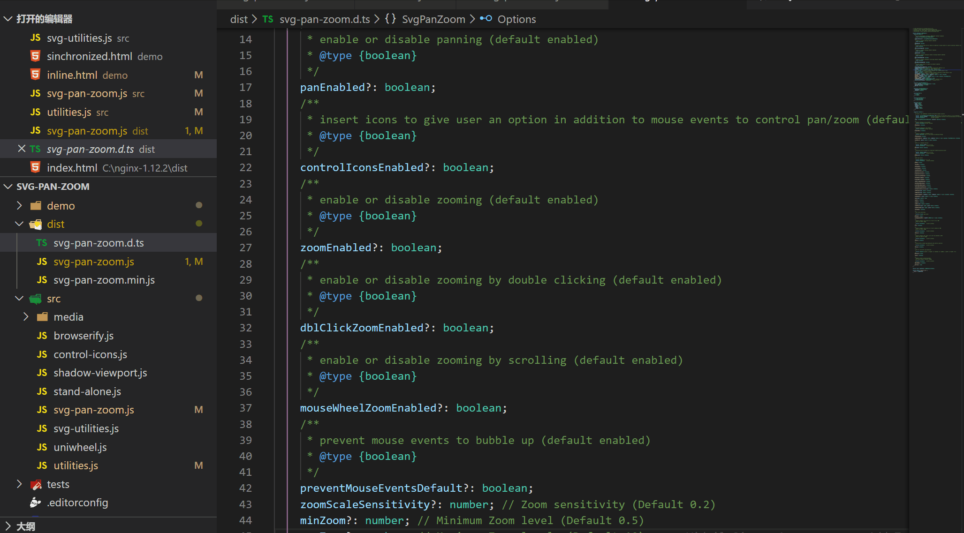The height and width of the screenshot is (533, 964).
Task: Close the svg-pan-zoom.d.ts open editor
Action: pos(22,149)
